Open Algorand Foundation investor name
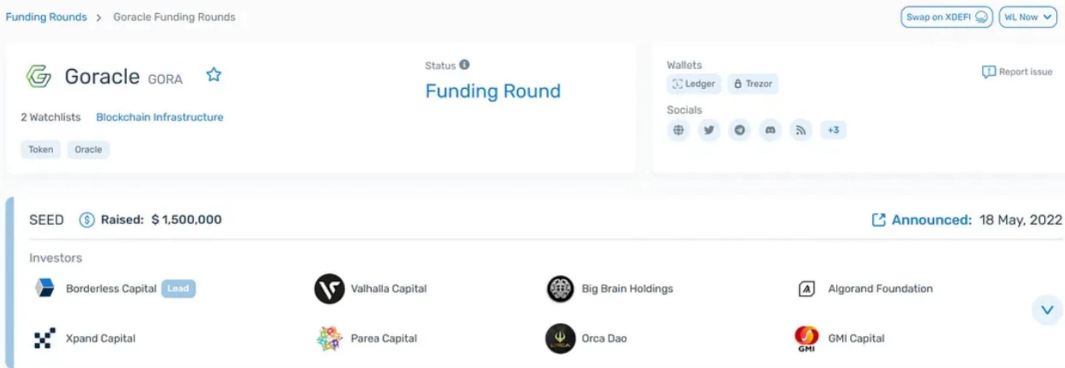This screenshot has width=1065, height=368. point(880,288)
